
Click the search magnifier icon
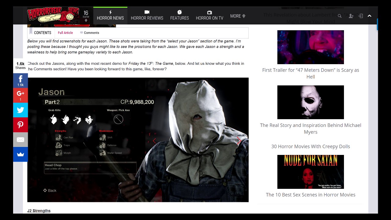[340, 16]
